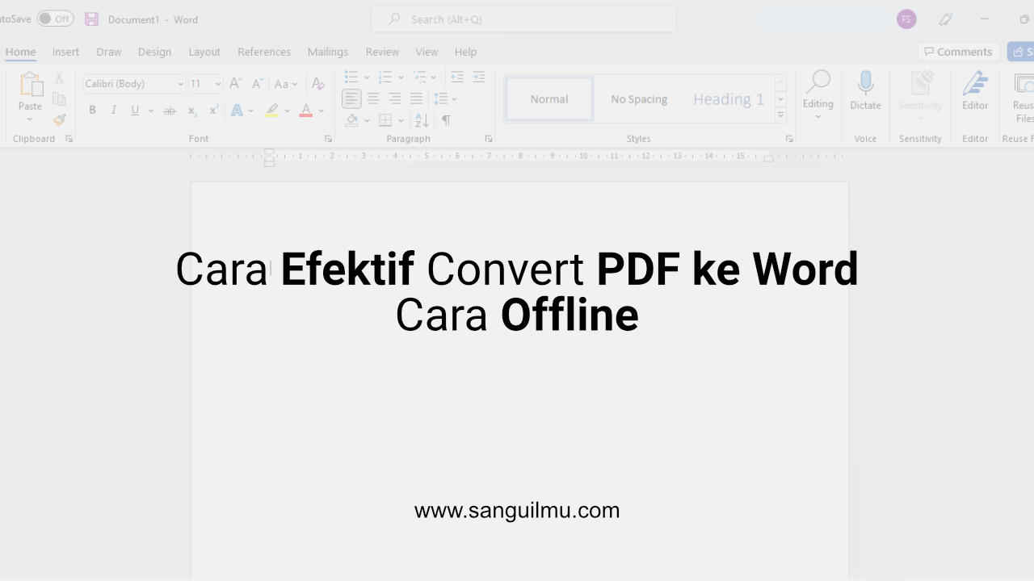Switch to the Mailings tab
This screenshot has width=1034, height=581.
coord(328,52)
